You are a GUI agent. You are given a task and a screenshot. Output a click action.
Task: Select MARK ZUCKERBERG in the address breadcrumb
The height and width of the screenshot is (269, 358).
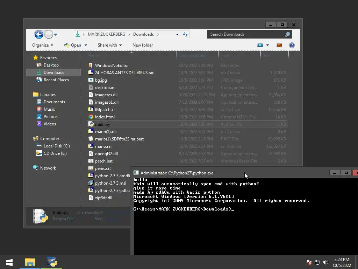point(106,34)
